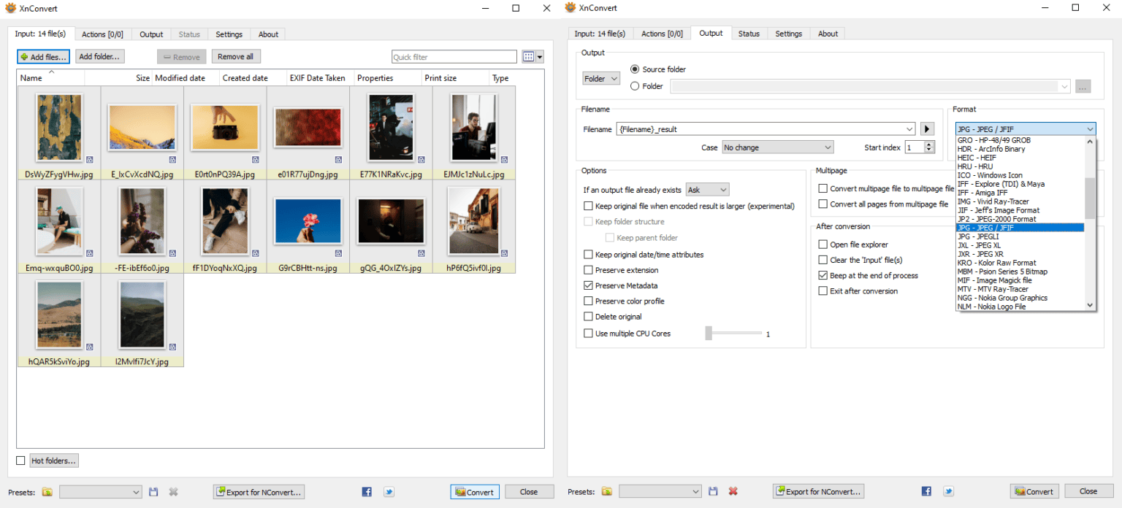Open Status tab in right window

749,34
